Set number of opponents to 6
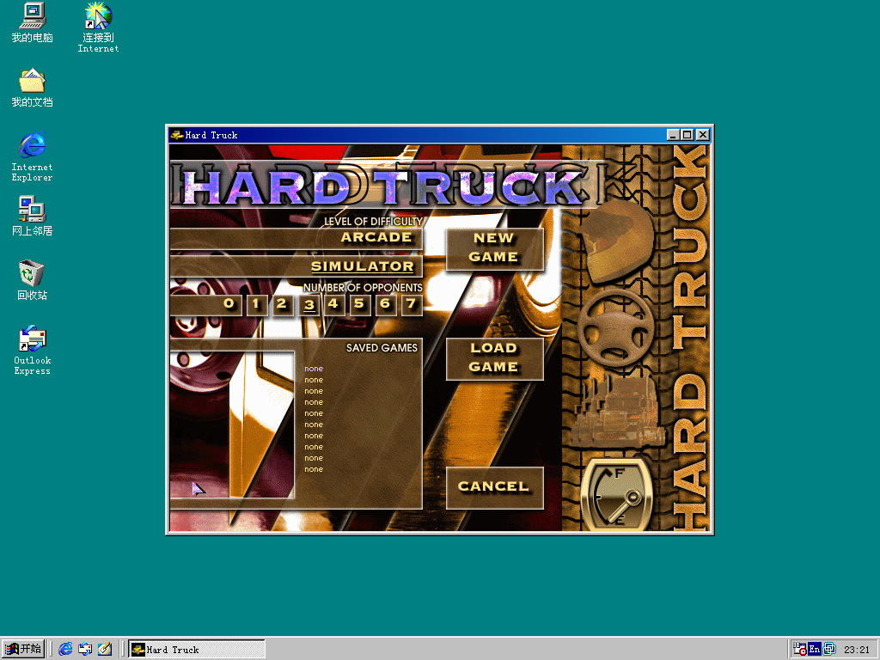Image resolution: width=880 pixels, height=660 pixels. point(385,305)
